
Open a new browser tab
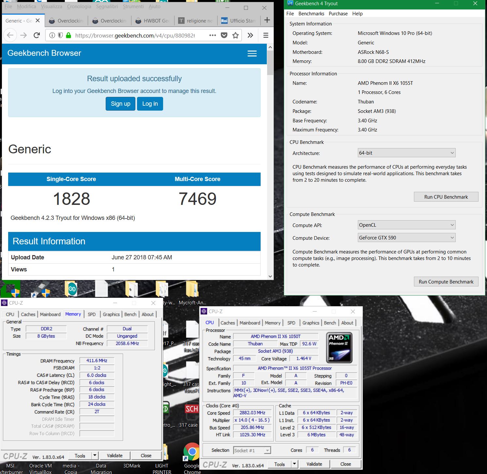pos(267,20)
